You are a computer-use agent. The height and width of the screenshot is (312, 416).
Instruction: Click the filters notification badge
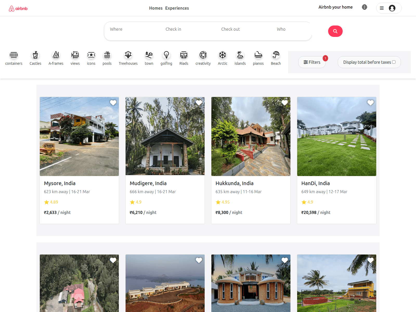(x=325, y=58)
